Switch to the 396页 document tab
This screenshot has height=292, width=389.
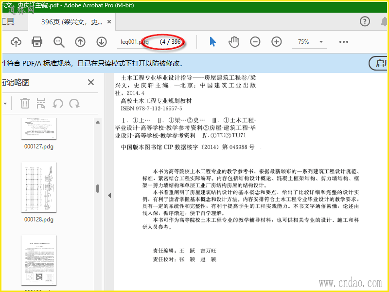pos(71,22)
